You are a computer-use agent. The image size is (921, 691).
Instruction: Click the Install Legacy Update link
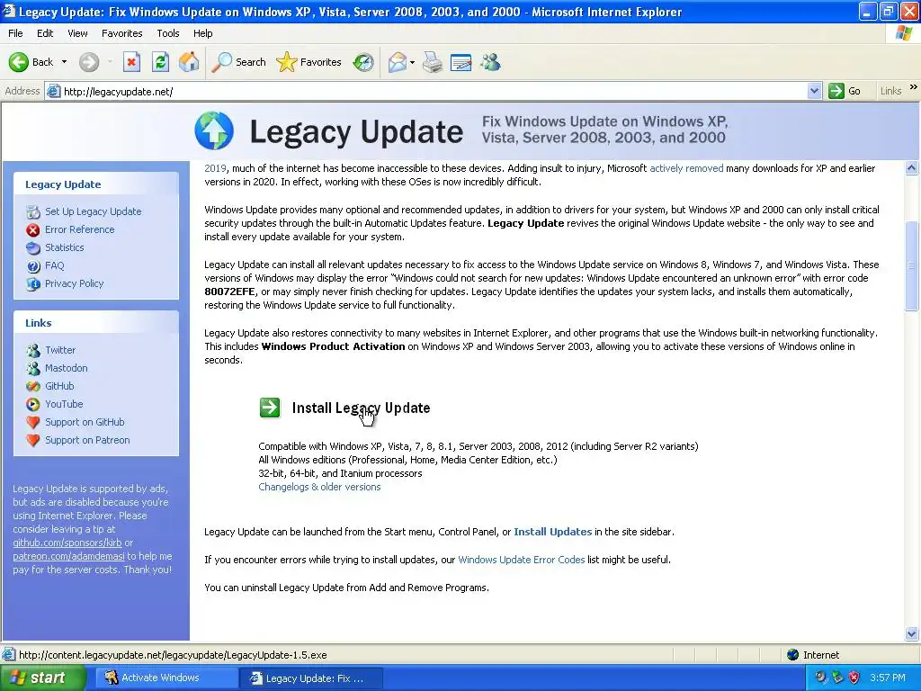[361, 408]
